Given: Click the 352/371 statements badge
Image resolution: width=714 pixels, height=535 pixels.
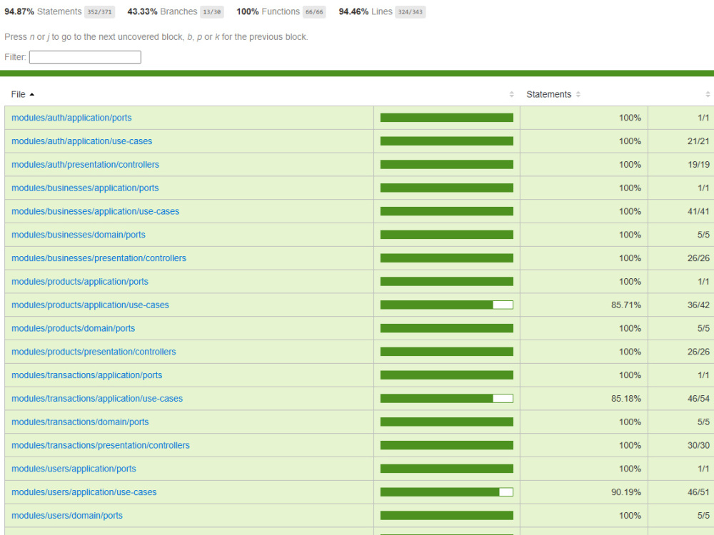Looking at the screenshot, I should pos(99,12).
